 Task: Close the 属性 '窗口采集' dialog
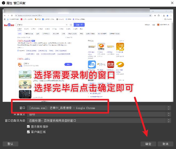coord(172,3)
